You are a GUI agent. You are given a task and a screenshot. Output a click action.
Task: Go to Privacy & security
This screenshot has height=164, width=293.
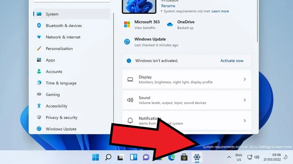point(72,118)
